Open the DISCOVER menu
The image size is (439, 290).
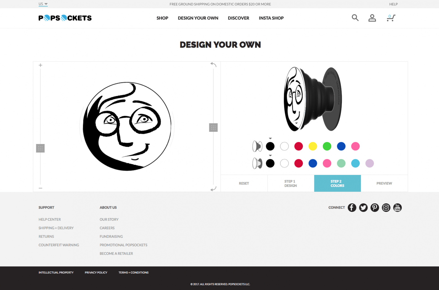[239, 18]
